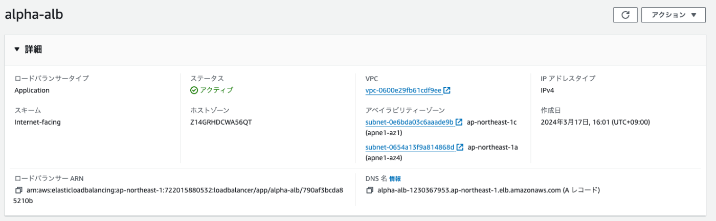The image size is (716, 221).
Task: Click the creation date 2024年3月17日 value
Action: coord(595,122)
